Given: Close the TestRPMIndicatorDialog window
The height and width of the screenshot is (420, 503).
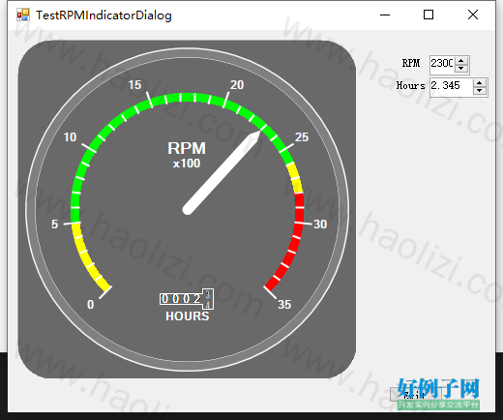Looking at the screenshot, I should (x=473, y=15).
